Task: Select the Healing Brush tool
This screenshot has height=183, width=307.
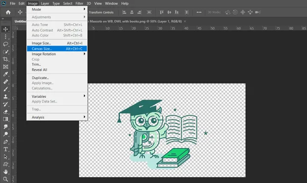Action: [x=5, y=82]
